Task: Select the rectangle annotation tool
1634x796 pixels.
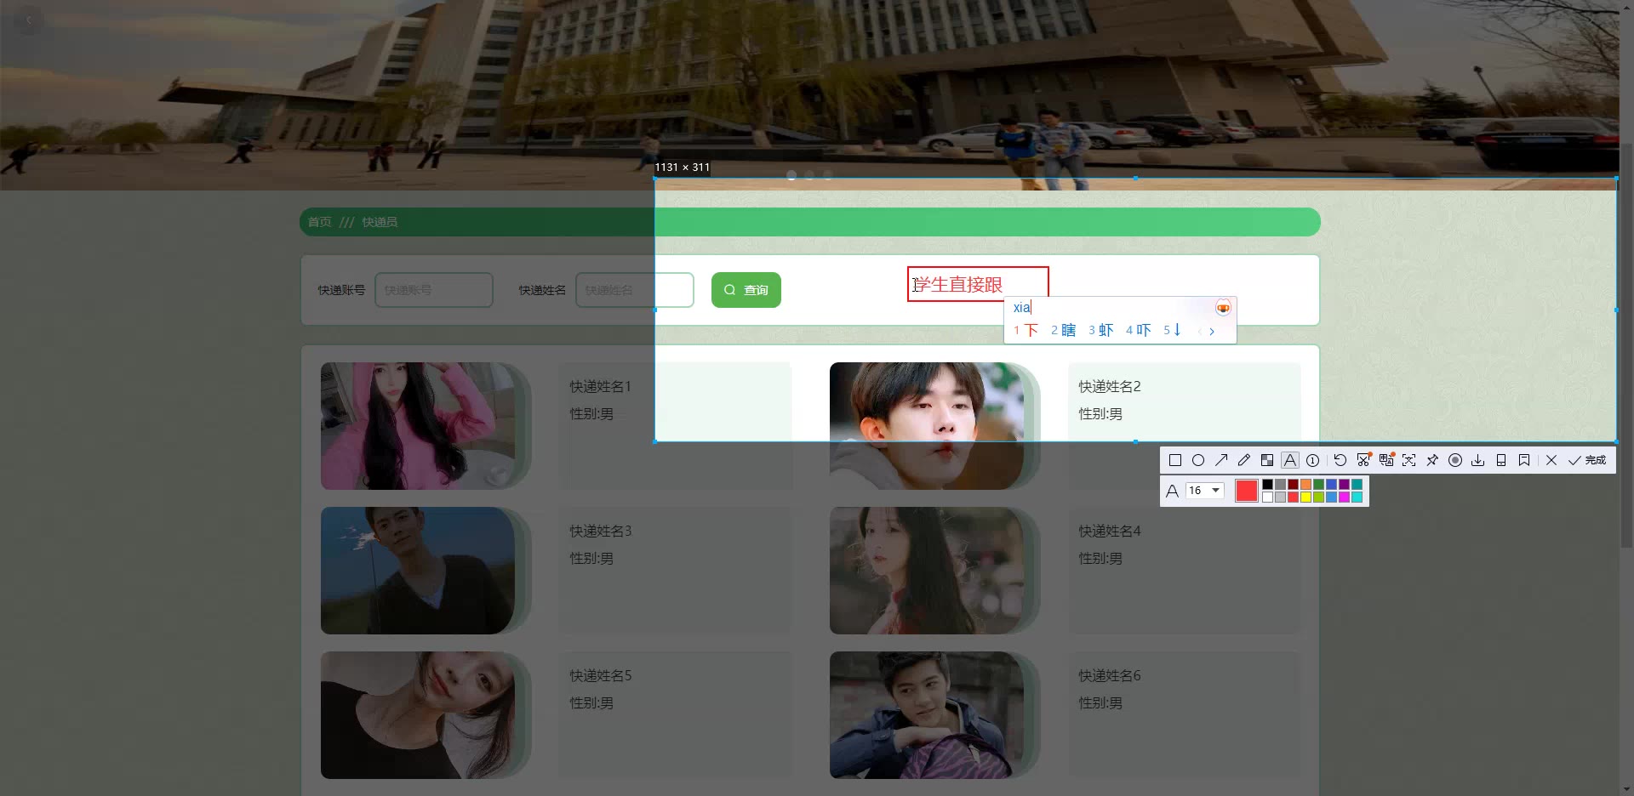Action: (1175, 460)
